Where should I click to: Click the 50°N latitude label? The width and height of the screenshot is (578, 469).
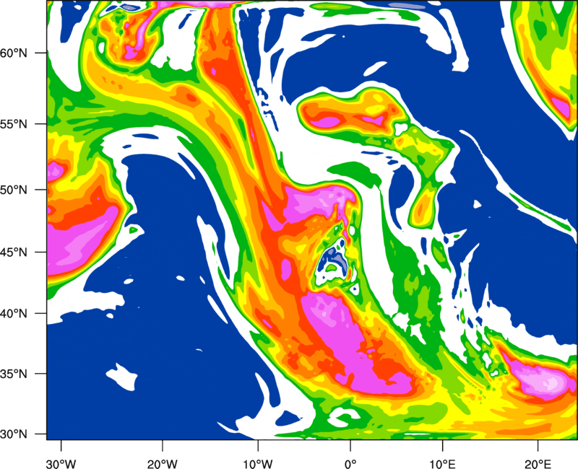pyautogui.click(x=14, y=190)
